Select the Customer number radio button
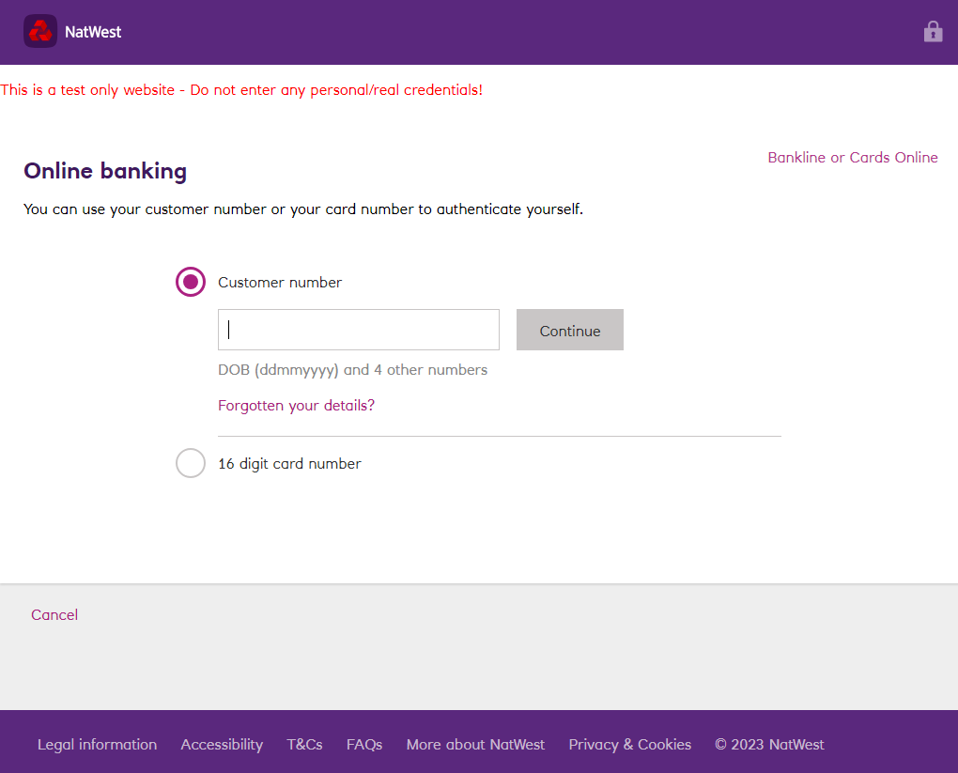This screenshot has width=958, height=773. 191,282
